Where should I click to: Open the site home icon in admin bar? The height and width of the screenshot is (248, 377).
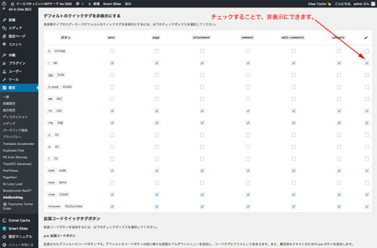[13, 4]
